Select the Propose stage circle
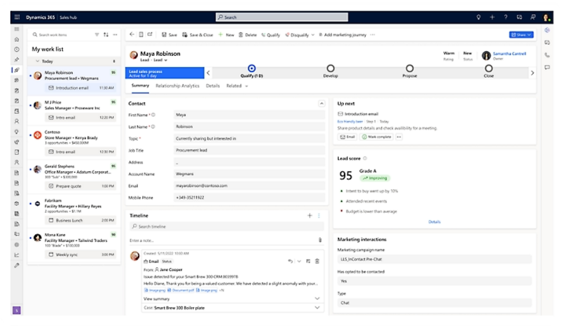 pyautogui.click(x=410, y=68)
